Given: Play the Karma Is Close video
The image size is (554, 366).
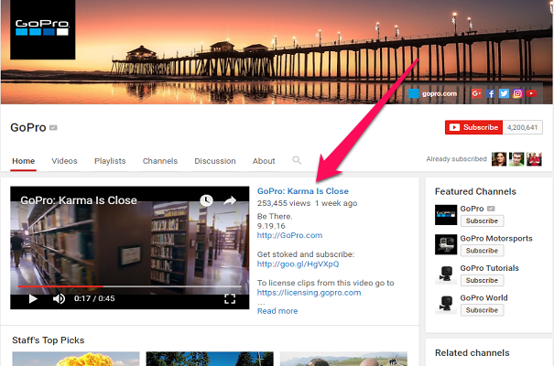Looking at the screenshot, I should tap(33, 298).
